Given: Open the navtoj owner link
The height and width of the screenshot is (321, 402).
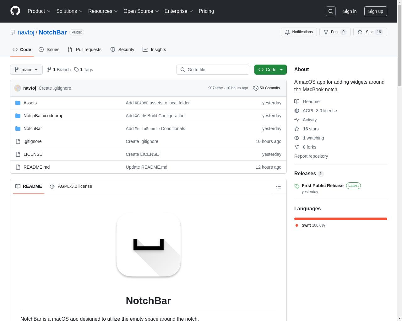Looking at the screenshot, I should (x=26, y=32).
